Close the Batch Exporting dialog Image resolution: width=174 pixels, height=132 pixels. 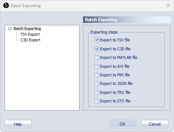click(x=168, y=5)
